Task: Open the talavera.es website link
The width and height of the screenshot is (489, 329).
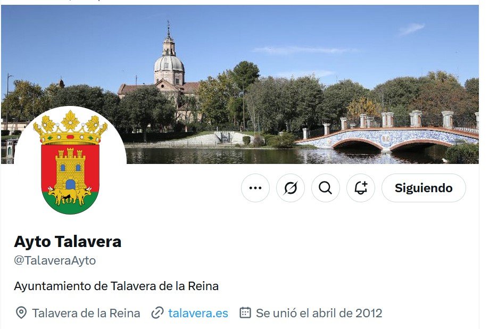Action: [x=198, y=313]
